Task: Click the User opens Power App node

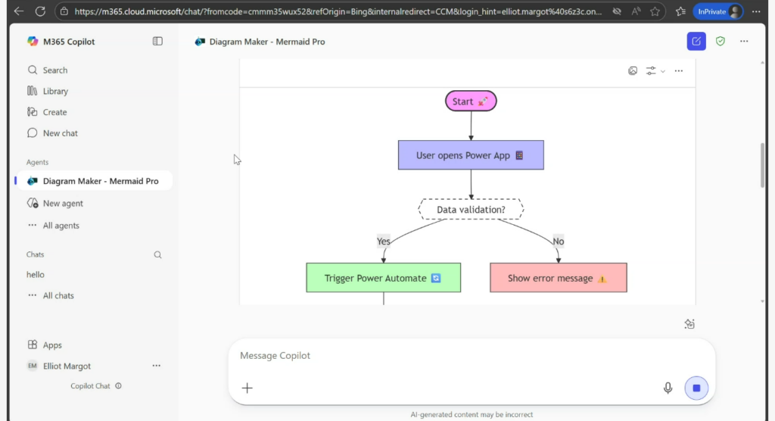Action: (471, 155)
